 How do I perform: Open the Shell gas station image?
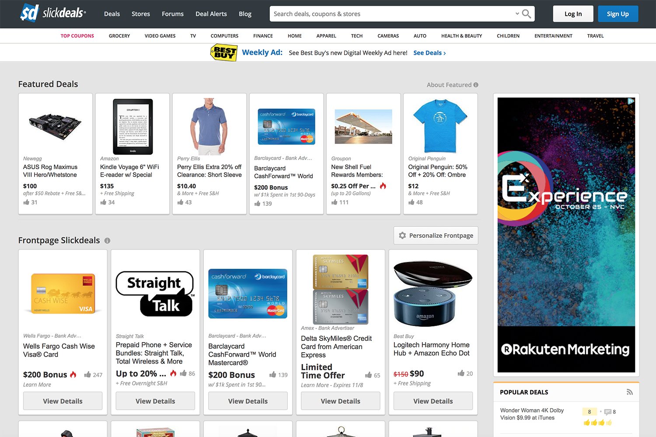tap(363, 127)
